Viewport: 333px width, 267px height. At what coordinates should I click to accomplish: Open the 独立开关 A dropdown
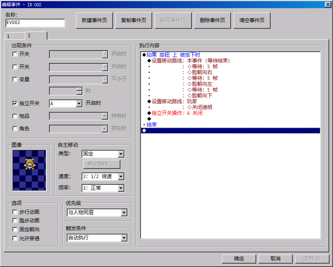click(79, 104)
